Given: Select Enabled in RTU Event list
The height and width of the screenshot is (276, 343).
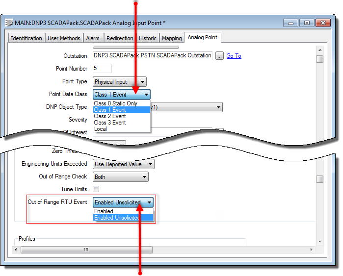Looking at the screenshot, I should point(104,211).
